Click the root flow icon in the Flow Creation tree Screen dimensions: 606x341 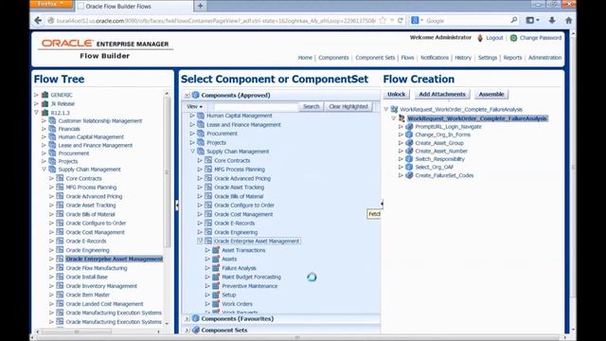coord(394,110)
